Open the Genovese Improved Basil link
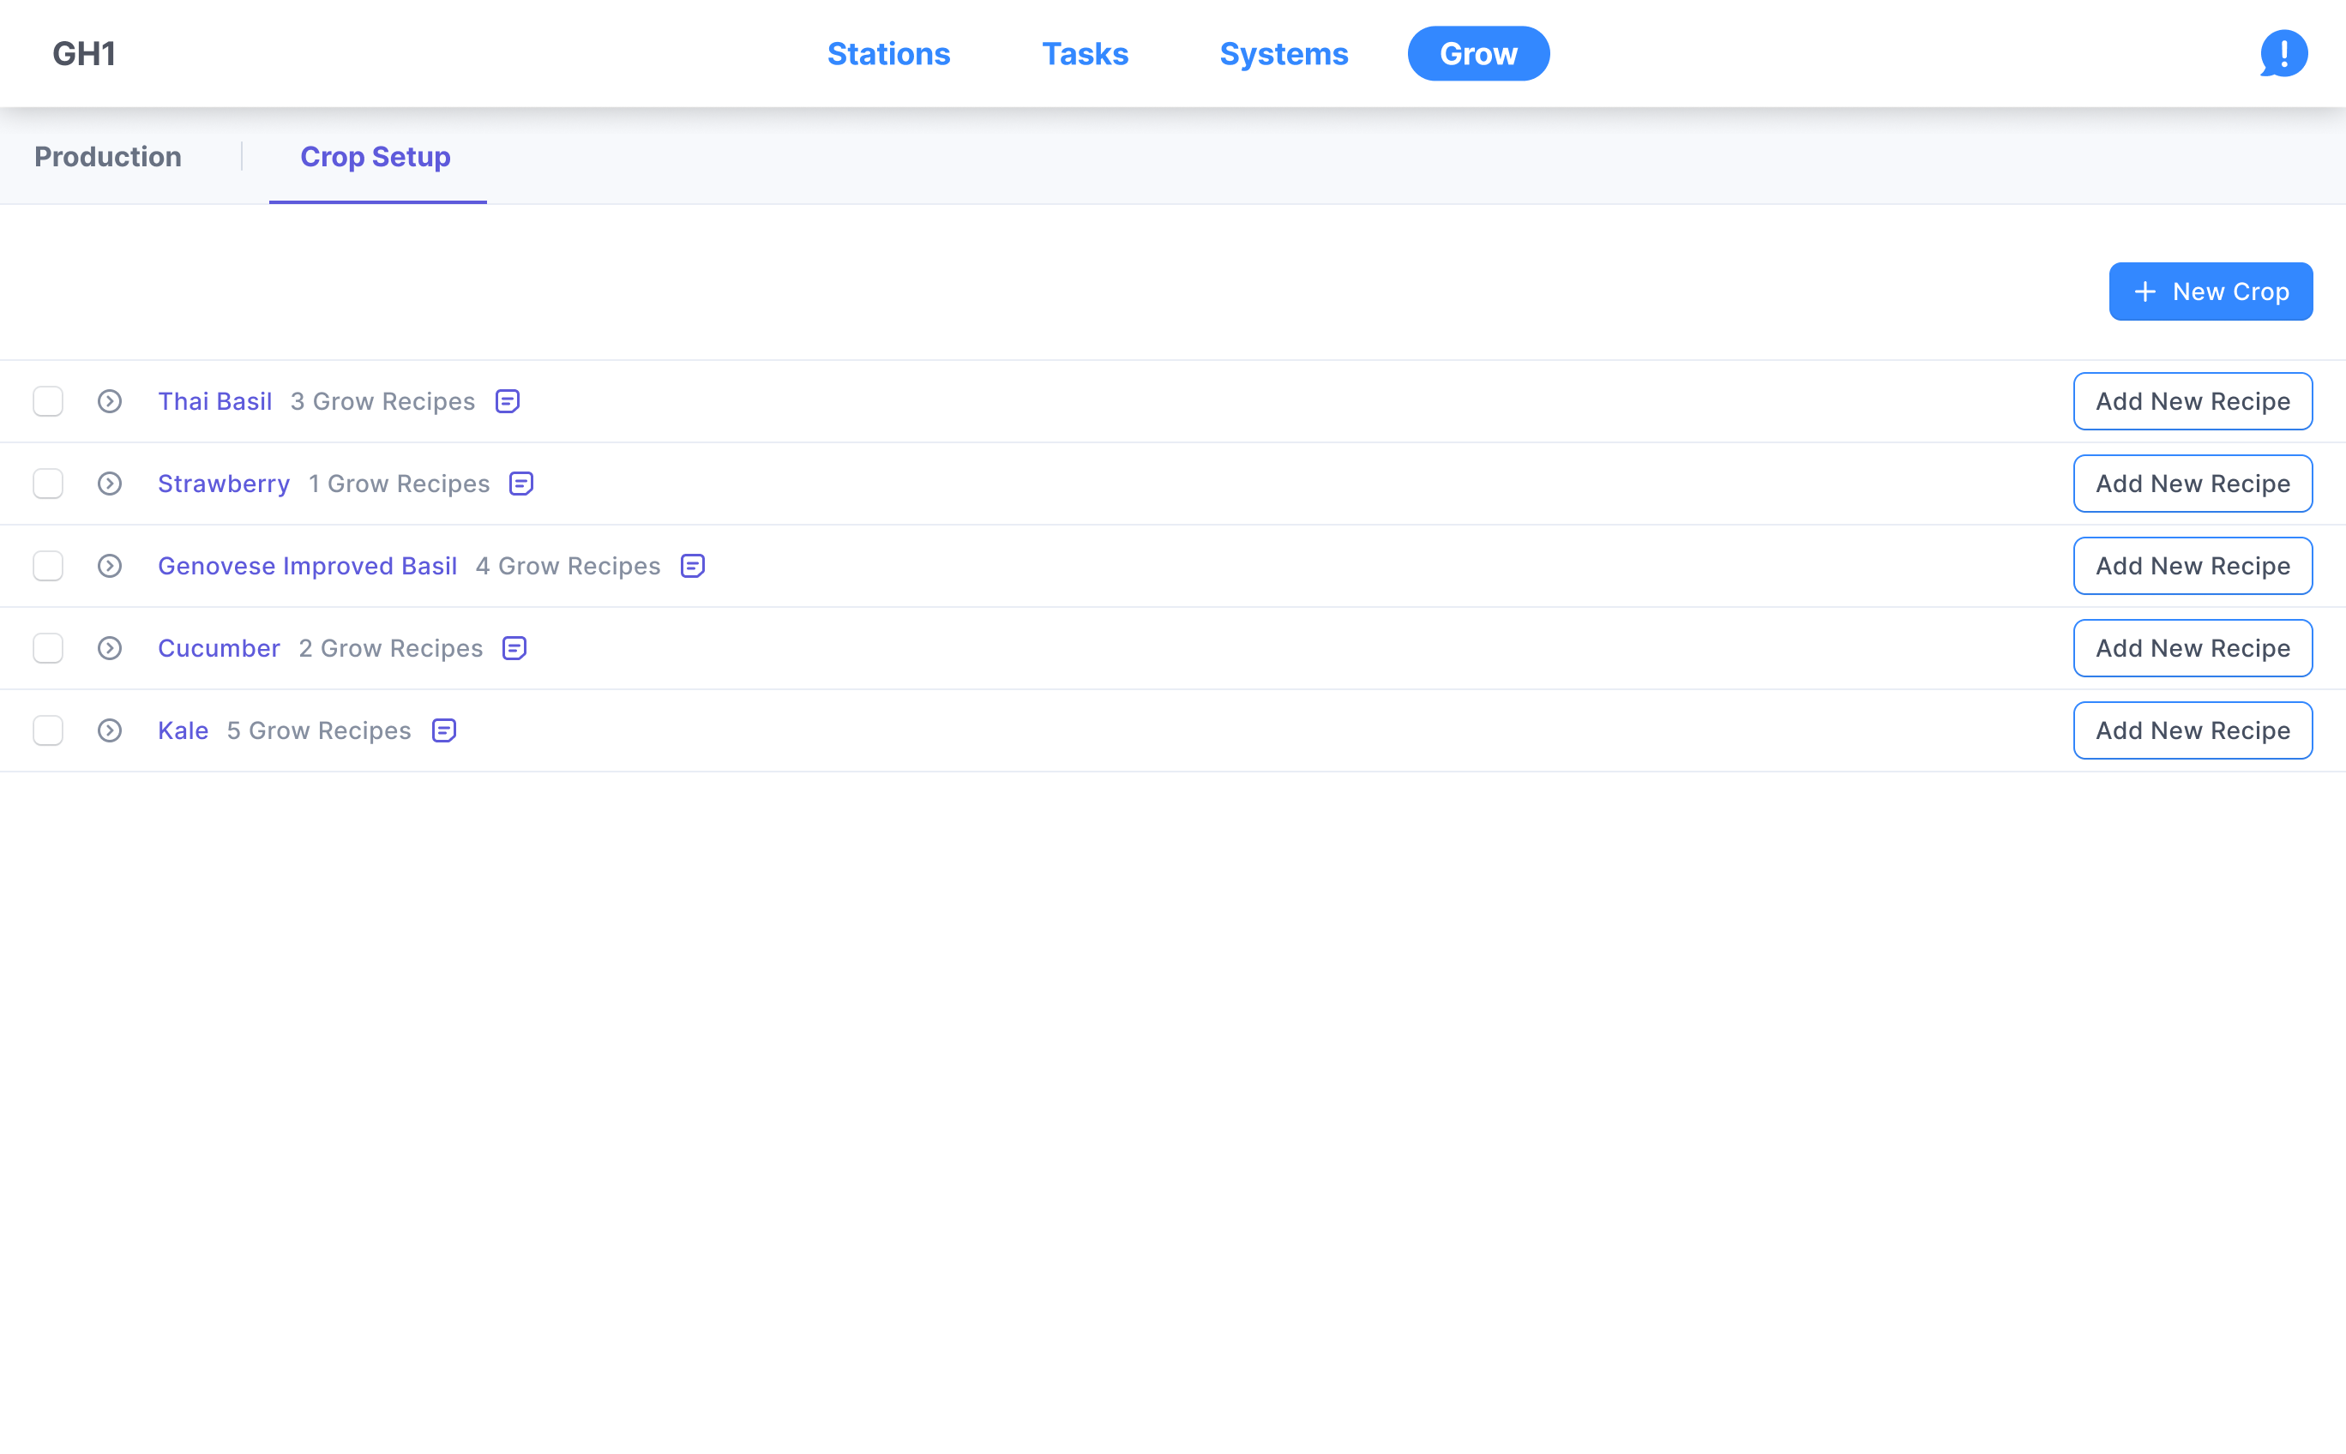Viewport: 2346px width, 1454px height. (x=307, y=567)
